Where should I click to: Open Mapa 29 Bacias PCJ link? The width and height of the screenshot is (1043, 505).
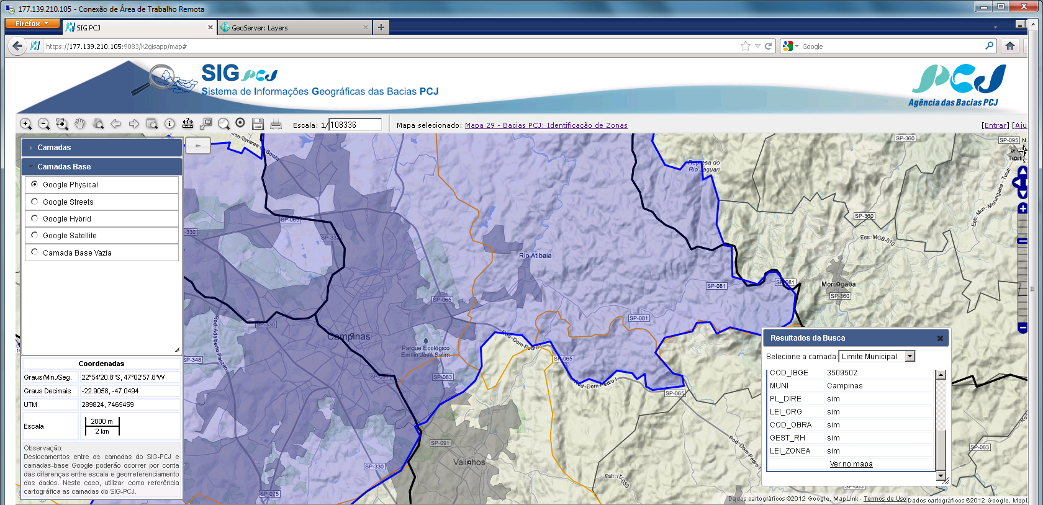(546, 125)
